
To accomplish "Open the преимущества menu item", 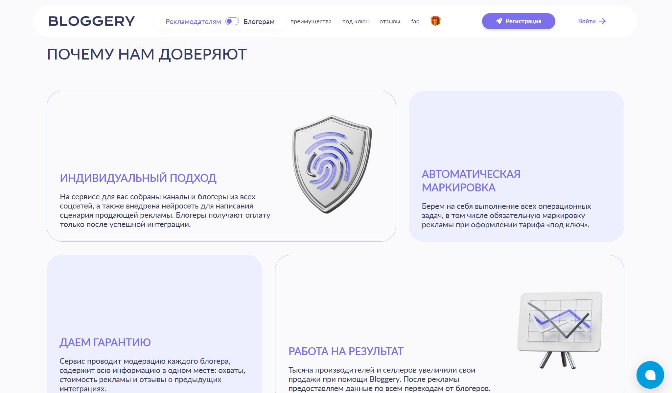I will click(x=311, y=21).
